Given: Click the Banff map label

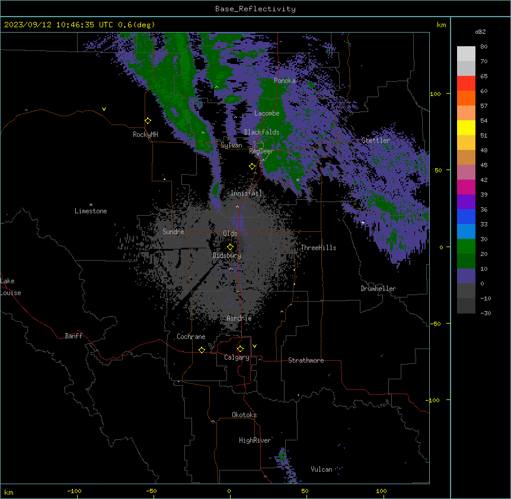Looking at the screenshot, I should (74, 336).
